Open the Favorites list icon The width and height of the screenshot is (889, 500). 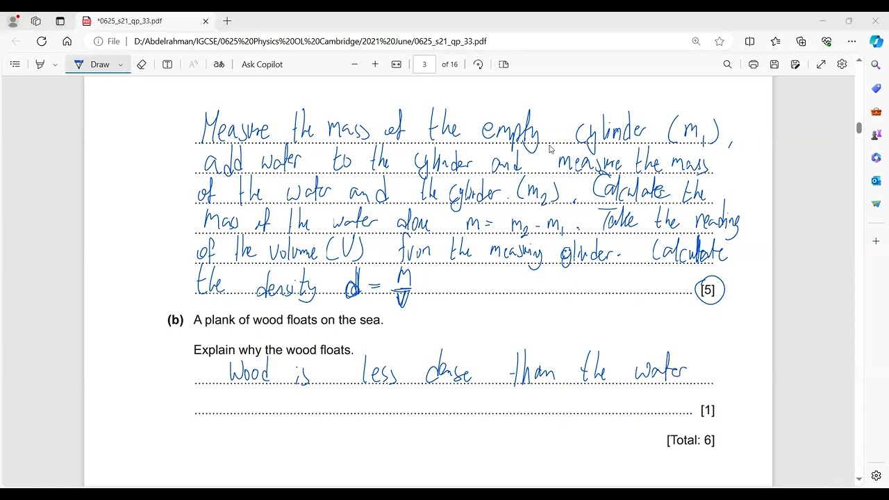(776, 41)
